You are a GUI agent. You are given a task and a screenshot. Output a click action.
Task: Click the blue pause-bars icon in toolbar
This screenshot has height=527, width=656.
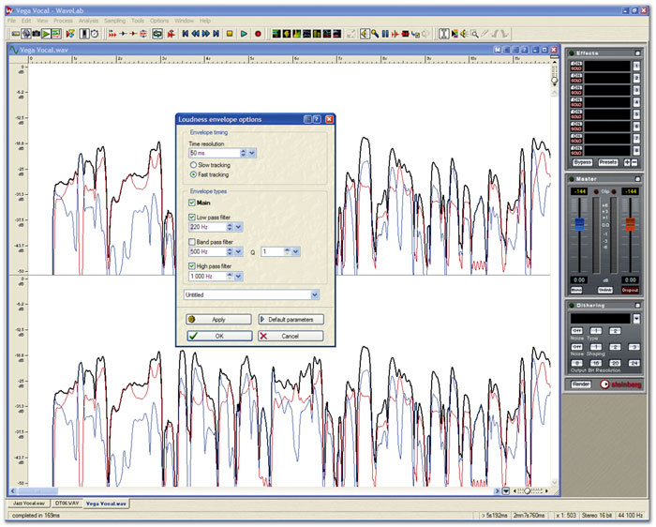click(x=385, y=34)
